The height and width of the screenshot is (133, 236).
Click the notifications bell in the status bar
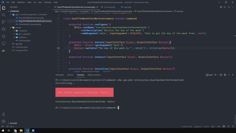pos(233,126)
